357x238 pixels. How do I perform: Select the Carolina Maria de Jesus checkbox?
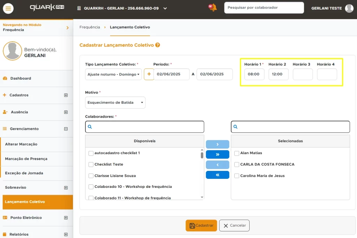pos(237,176)
